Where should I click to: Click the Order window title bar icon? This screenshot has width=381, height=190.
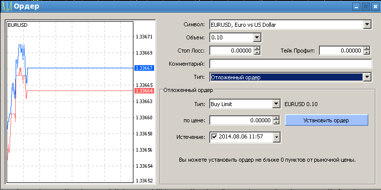click(x=6, y=7)
